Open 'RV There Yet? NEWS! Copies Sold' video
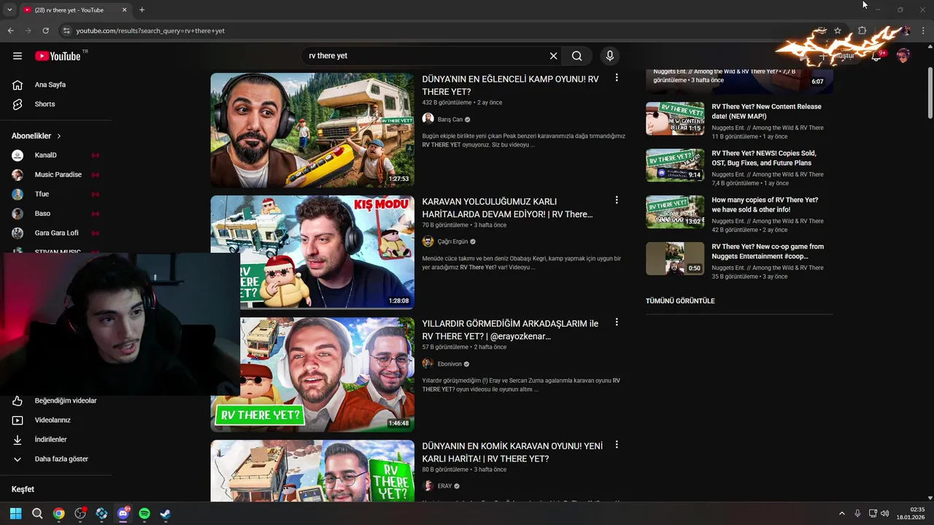This screenshot has width=934, height=525. [x=764, y=158]
